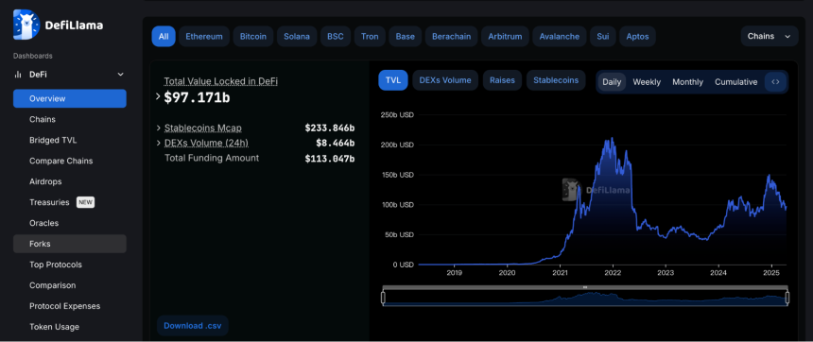Open Comparison in the sidebar
This screenshot has width=813, height=342.
click(x=69, y=285)
